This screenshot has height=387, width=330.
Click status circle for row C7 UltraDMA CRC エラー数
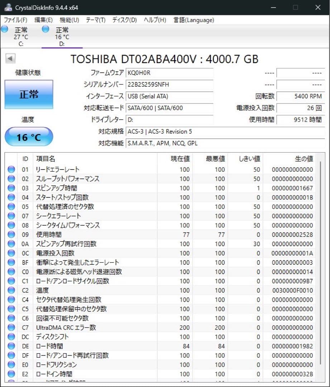[11, 328]
